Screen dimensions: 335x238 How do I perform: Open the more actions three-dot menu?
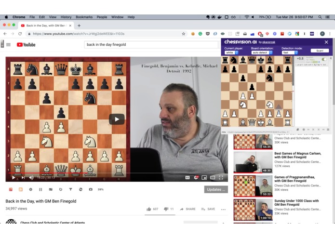pyautogui.click(x=223, y=210)
